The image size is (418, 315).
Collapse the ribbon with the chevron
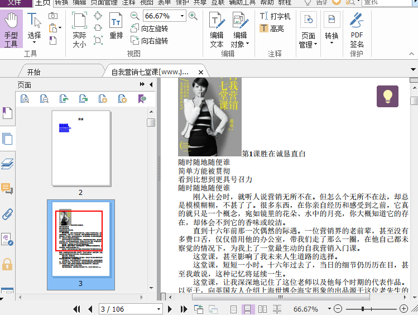pyautogui.click(x=412, y=54)
